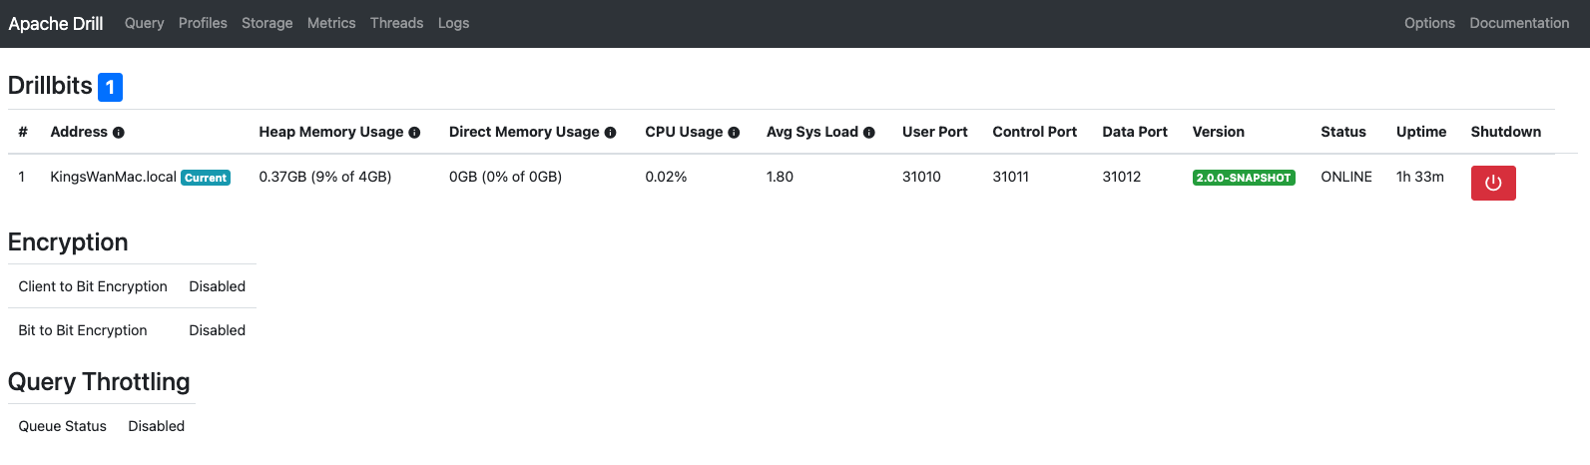Click the Direct Memory Usage column header

click(524, 132)
